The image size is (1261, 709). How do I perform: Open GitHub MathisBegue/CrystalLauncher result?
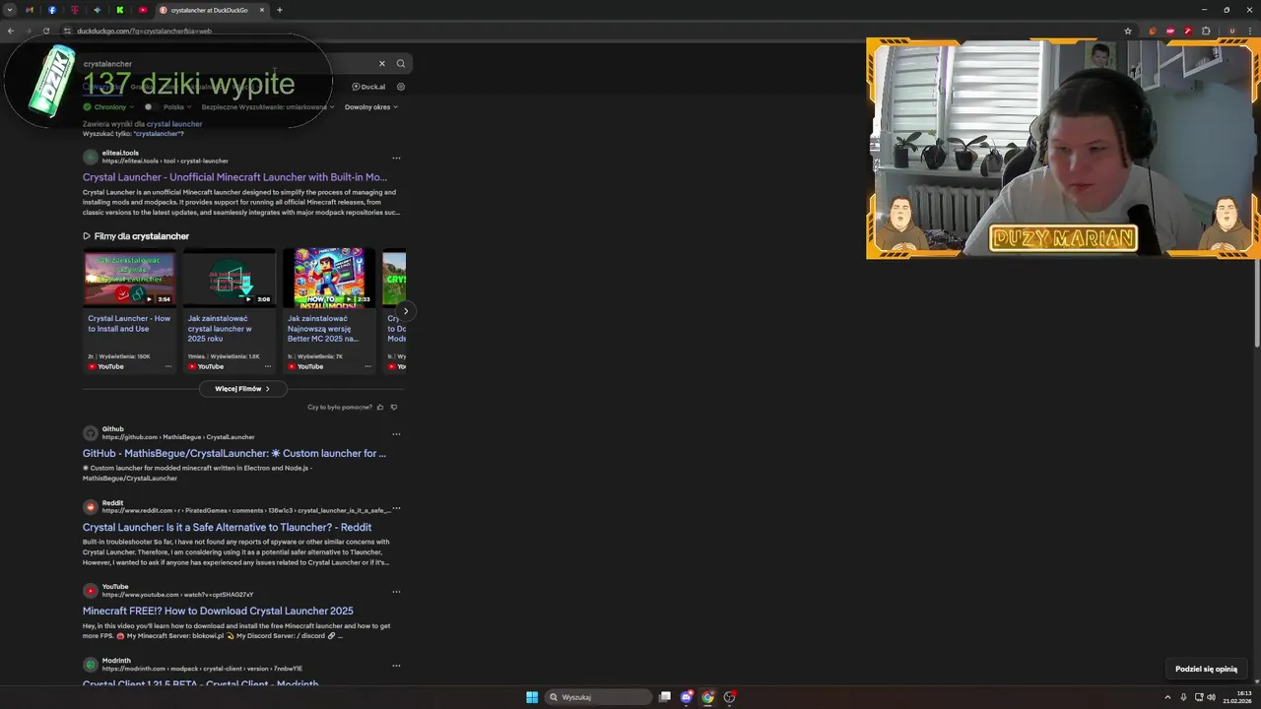[234, 453]
